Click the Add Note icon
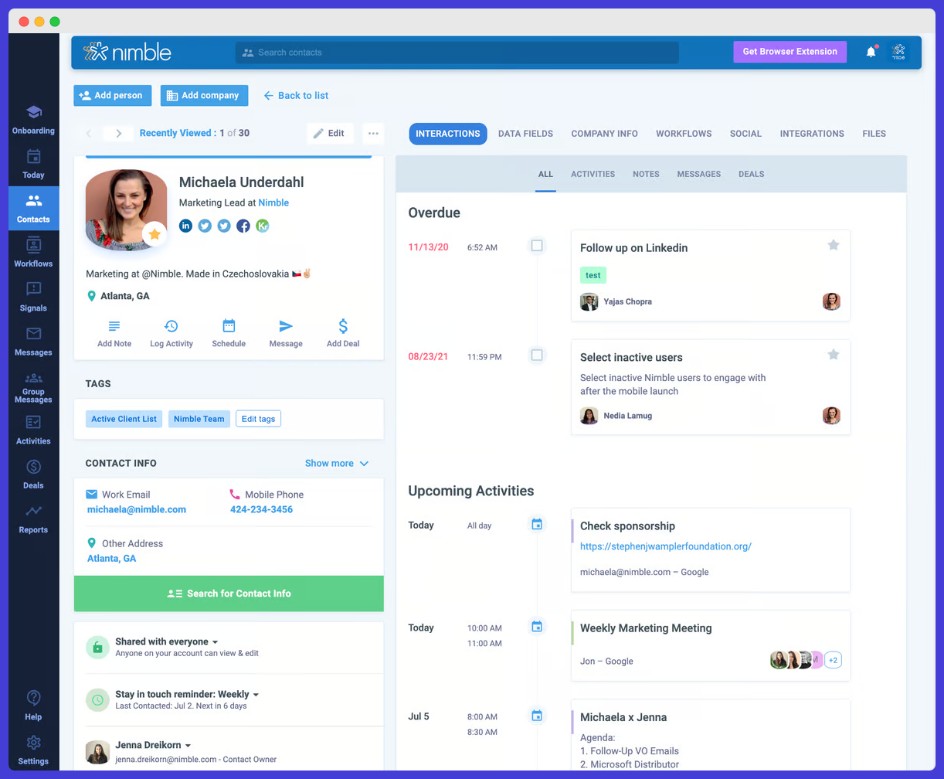944x779 pixels. point(114,326)
